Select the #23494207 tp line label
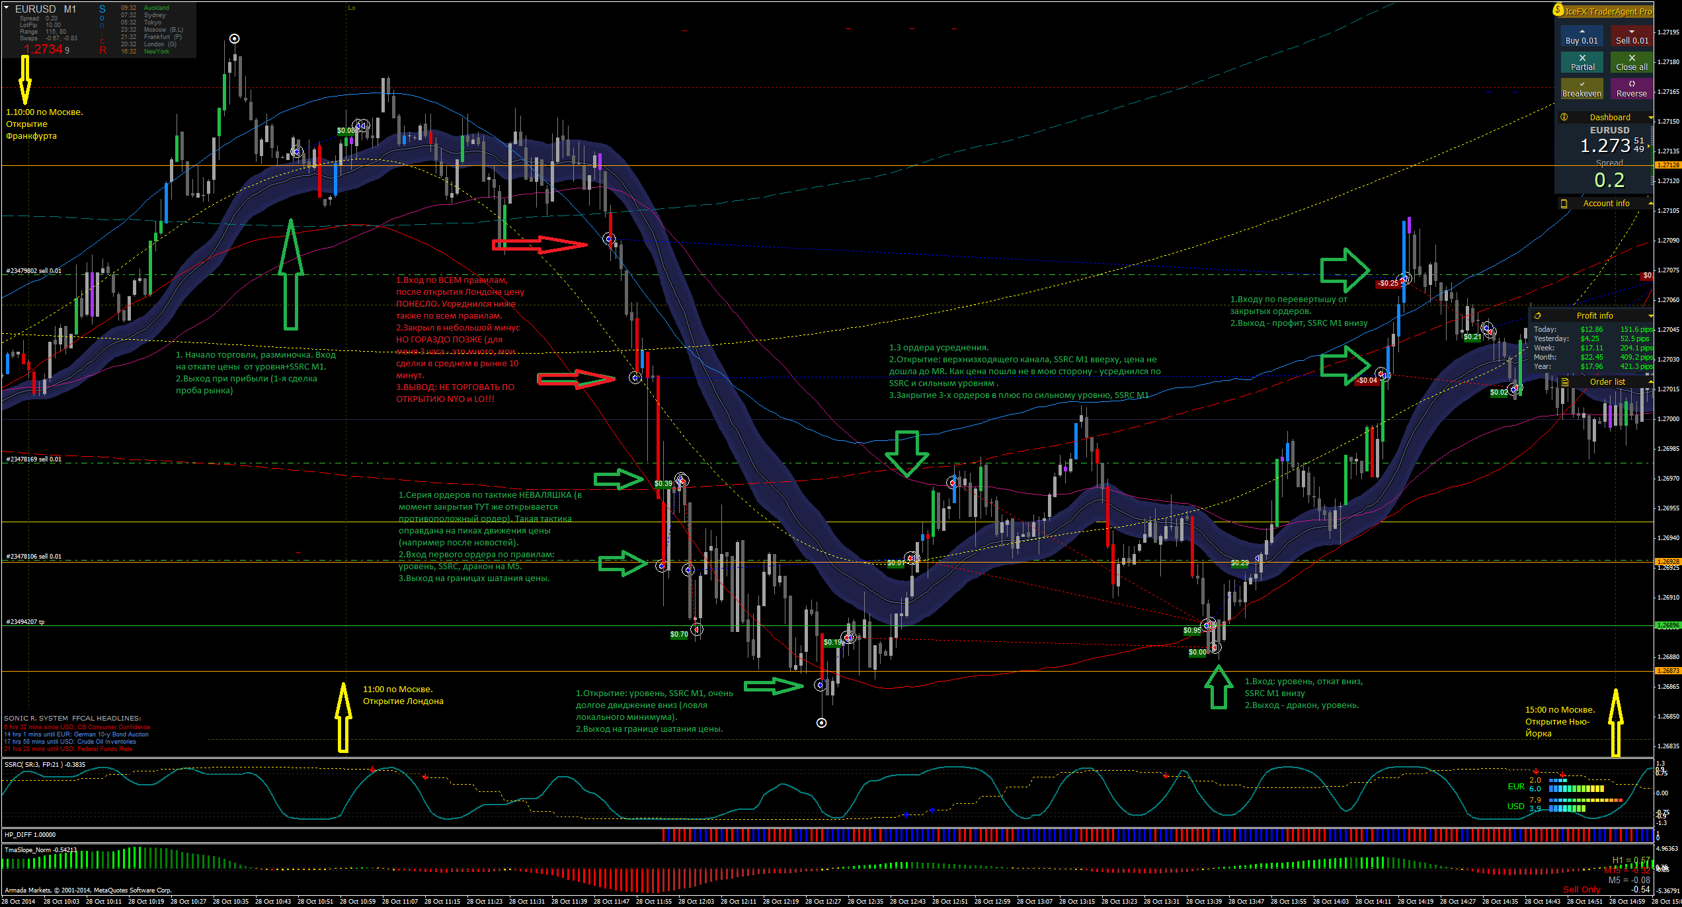This screenshot has height=907, width=1682. coord(25,622)
